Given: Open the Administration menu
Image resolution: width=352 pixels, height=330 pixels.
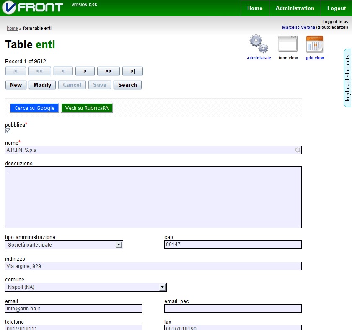Looking at the screenshot, I should pyautogui.click(x=295, y=8).
